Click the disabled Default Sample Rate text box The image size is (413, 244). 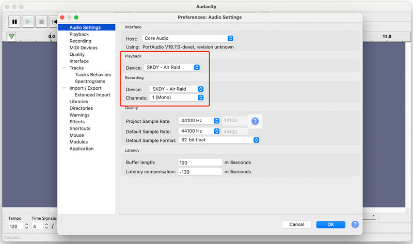pyautogui.click(x=235, y=132)
